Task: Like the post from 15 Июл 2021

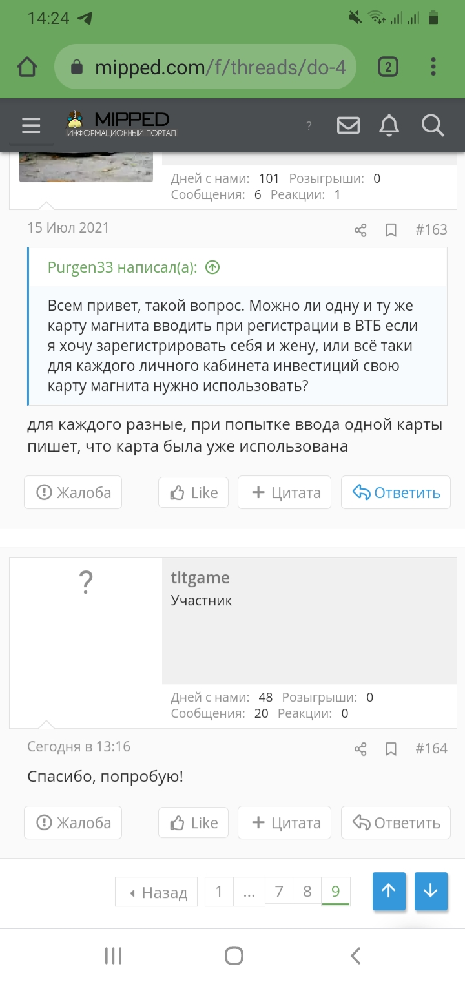Action: point(193,493)
